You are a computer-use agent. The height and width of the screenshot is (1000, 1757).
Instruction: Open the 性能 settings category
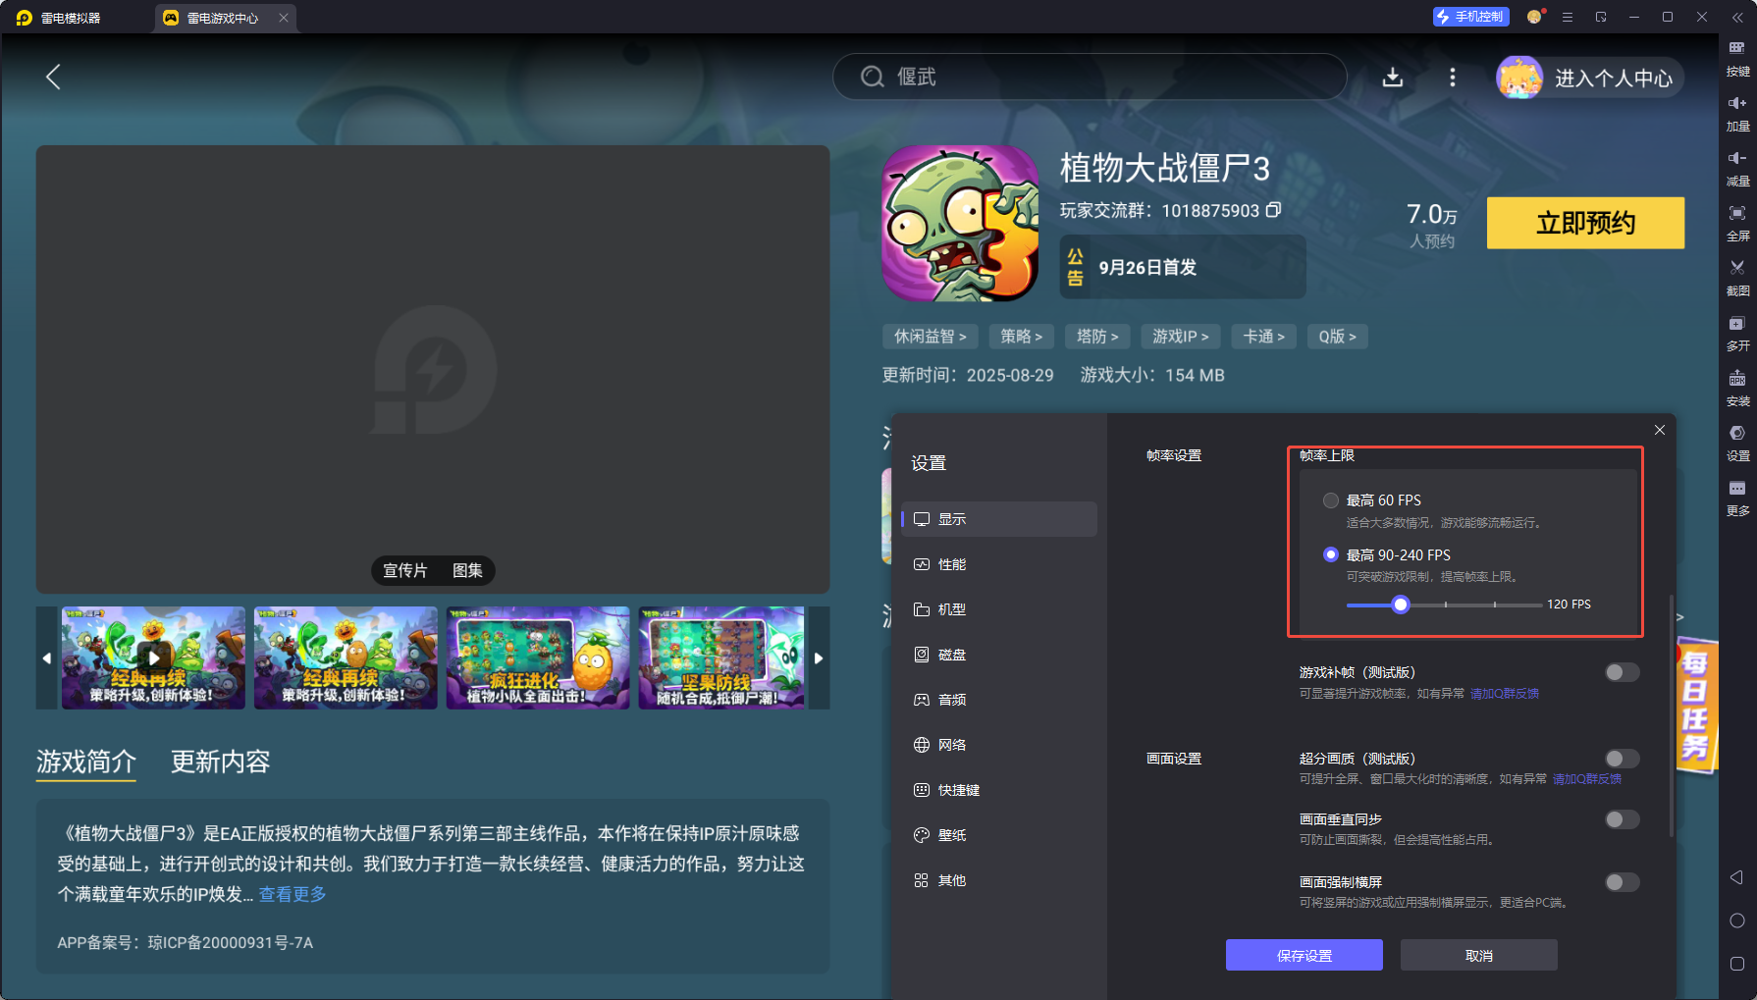999,564
